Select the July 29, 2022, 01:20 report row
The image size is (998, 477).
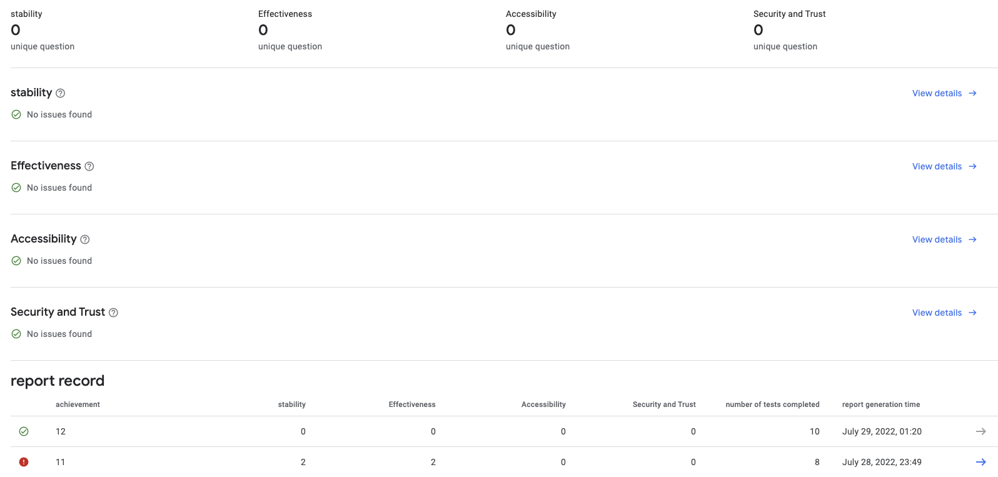coord(882,431)
